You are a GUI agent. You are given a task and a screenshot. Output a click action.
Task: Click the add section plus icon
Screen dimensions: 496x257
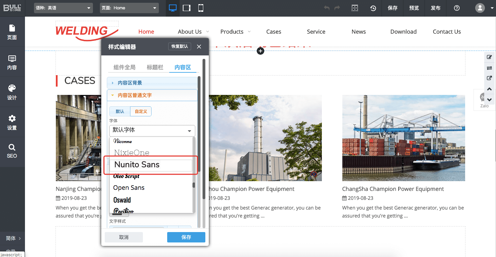point(260,51)
